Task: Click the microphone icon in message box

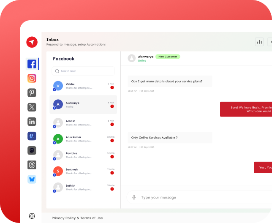Action: click(134, 197)
